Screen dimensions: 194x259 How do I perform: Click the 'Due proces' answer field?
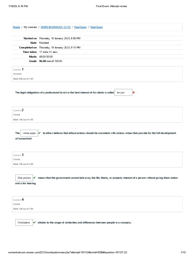[24, 178]
